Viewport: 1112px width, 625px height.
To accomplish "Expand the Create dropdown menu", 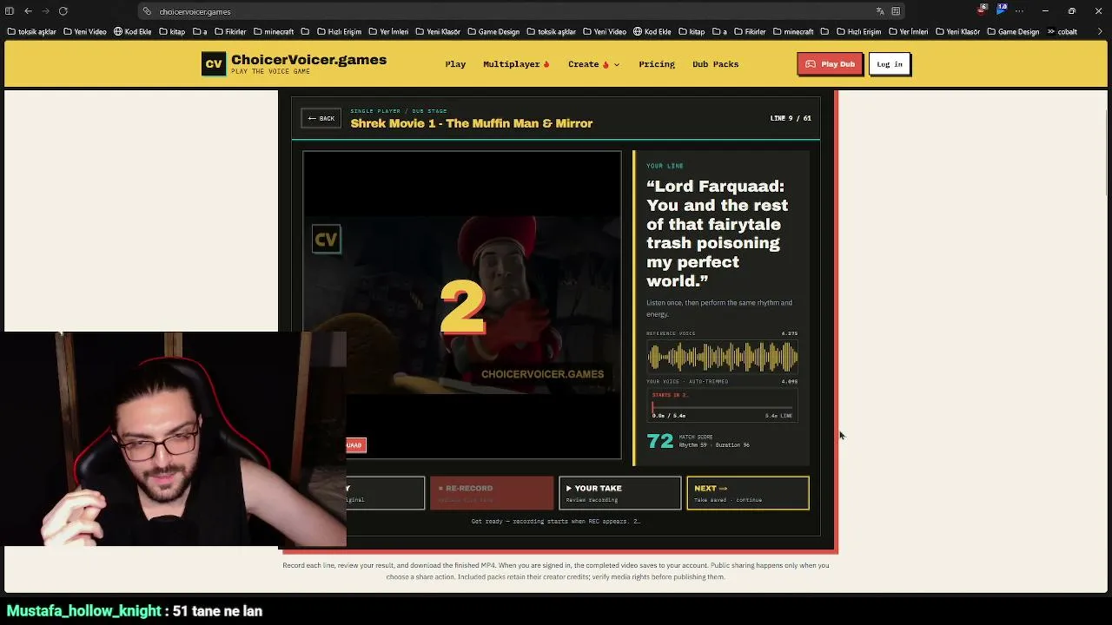I will (x=593, y=64).
